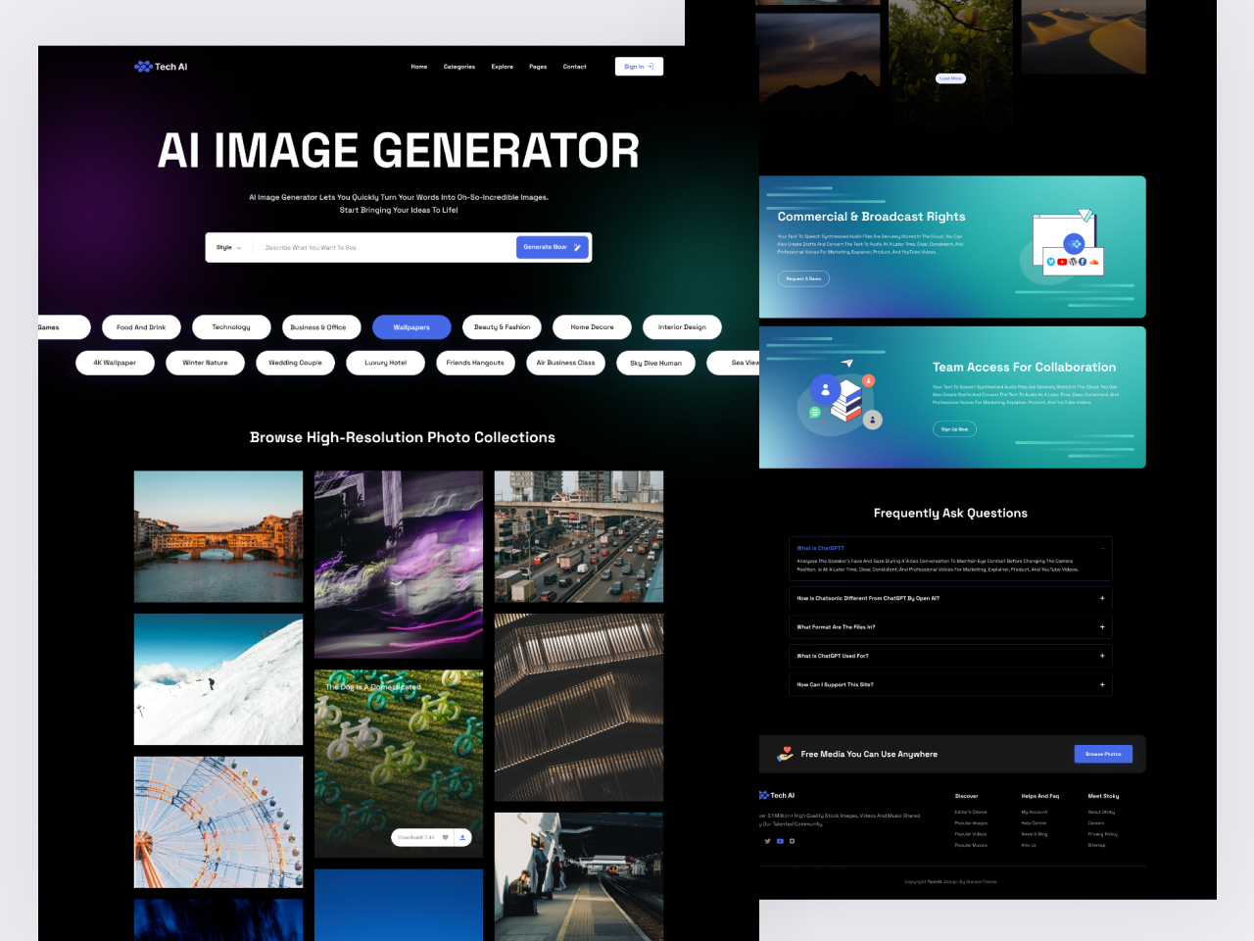The image size is (1254, 941).
Task: Open the Contact nav item
Action: pos(575,67)
